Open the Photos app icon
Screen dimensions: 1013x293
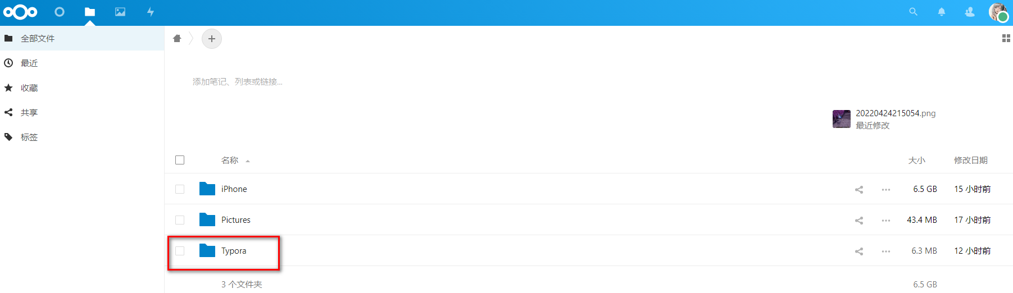point(120,12)
